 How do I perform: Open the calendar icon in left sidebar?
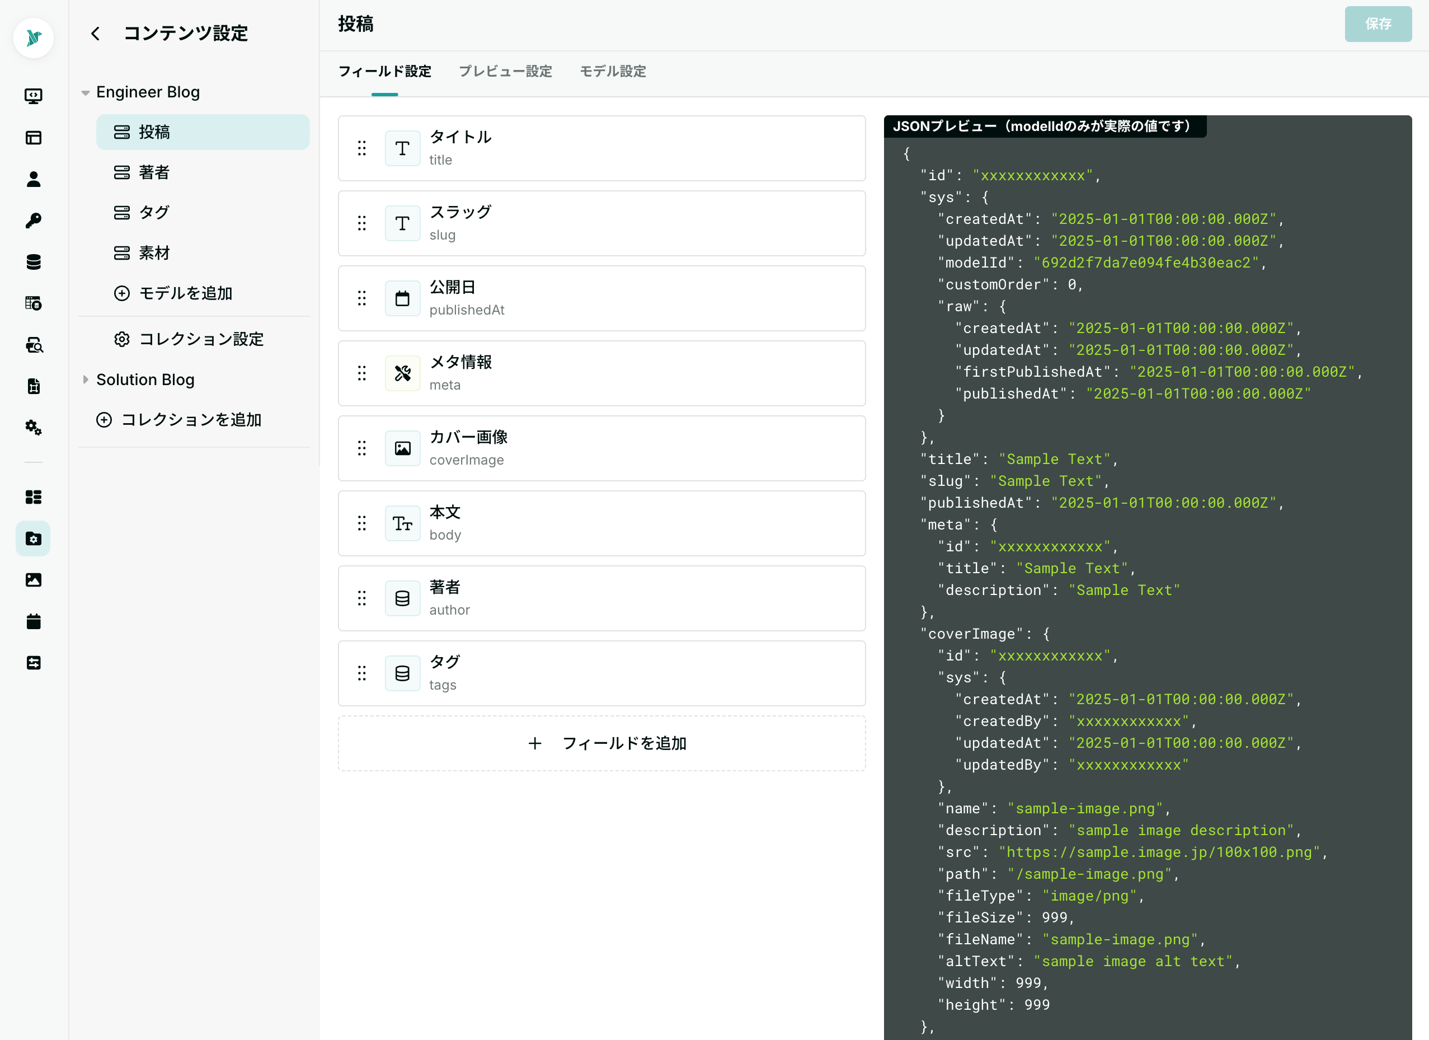[x=34, y=621]
